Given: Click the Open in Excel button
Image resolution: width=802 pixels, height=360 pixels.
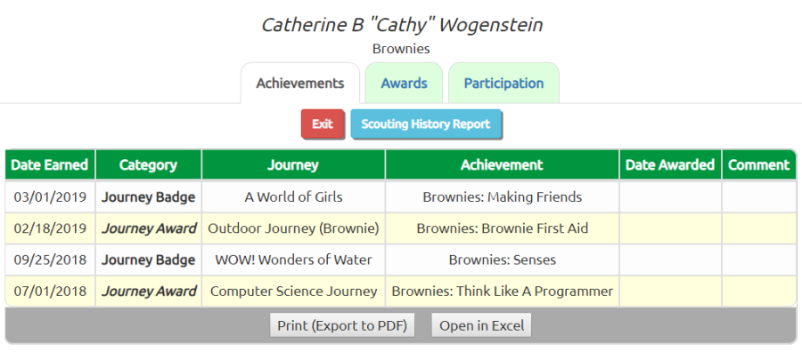Looking at the screenshot, I should pos(482,325).
